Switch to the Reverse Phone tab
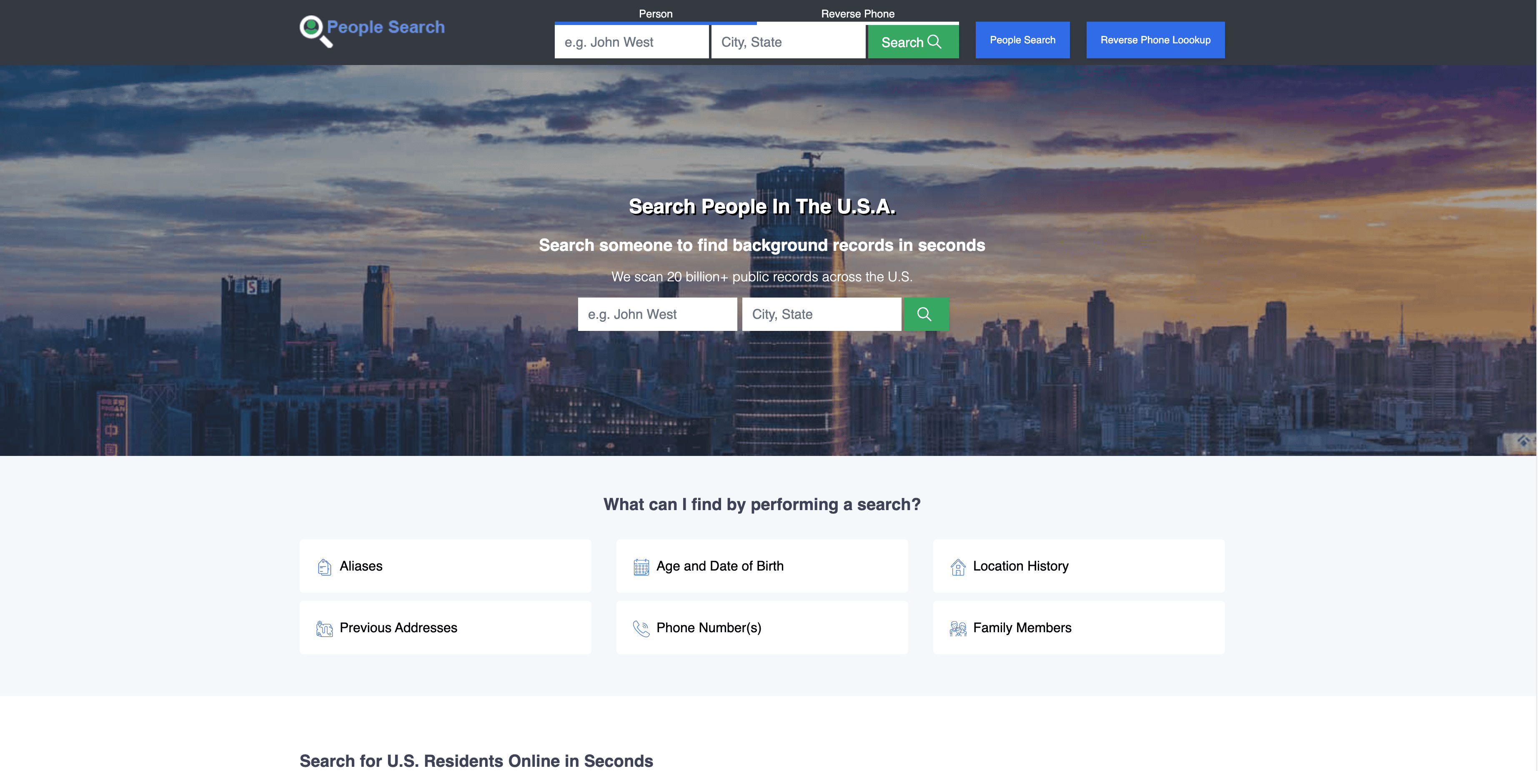The width and height of the screenshot is (1538, 771). [x=857, y=14]
